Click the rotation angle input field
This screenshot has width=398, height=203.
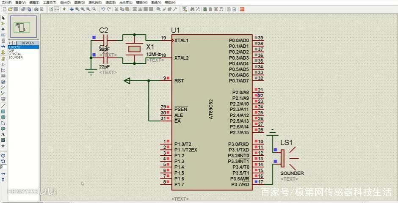click(3, 167)
